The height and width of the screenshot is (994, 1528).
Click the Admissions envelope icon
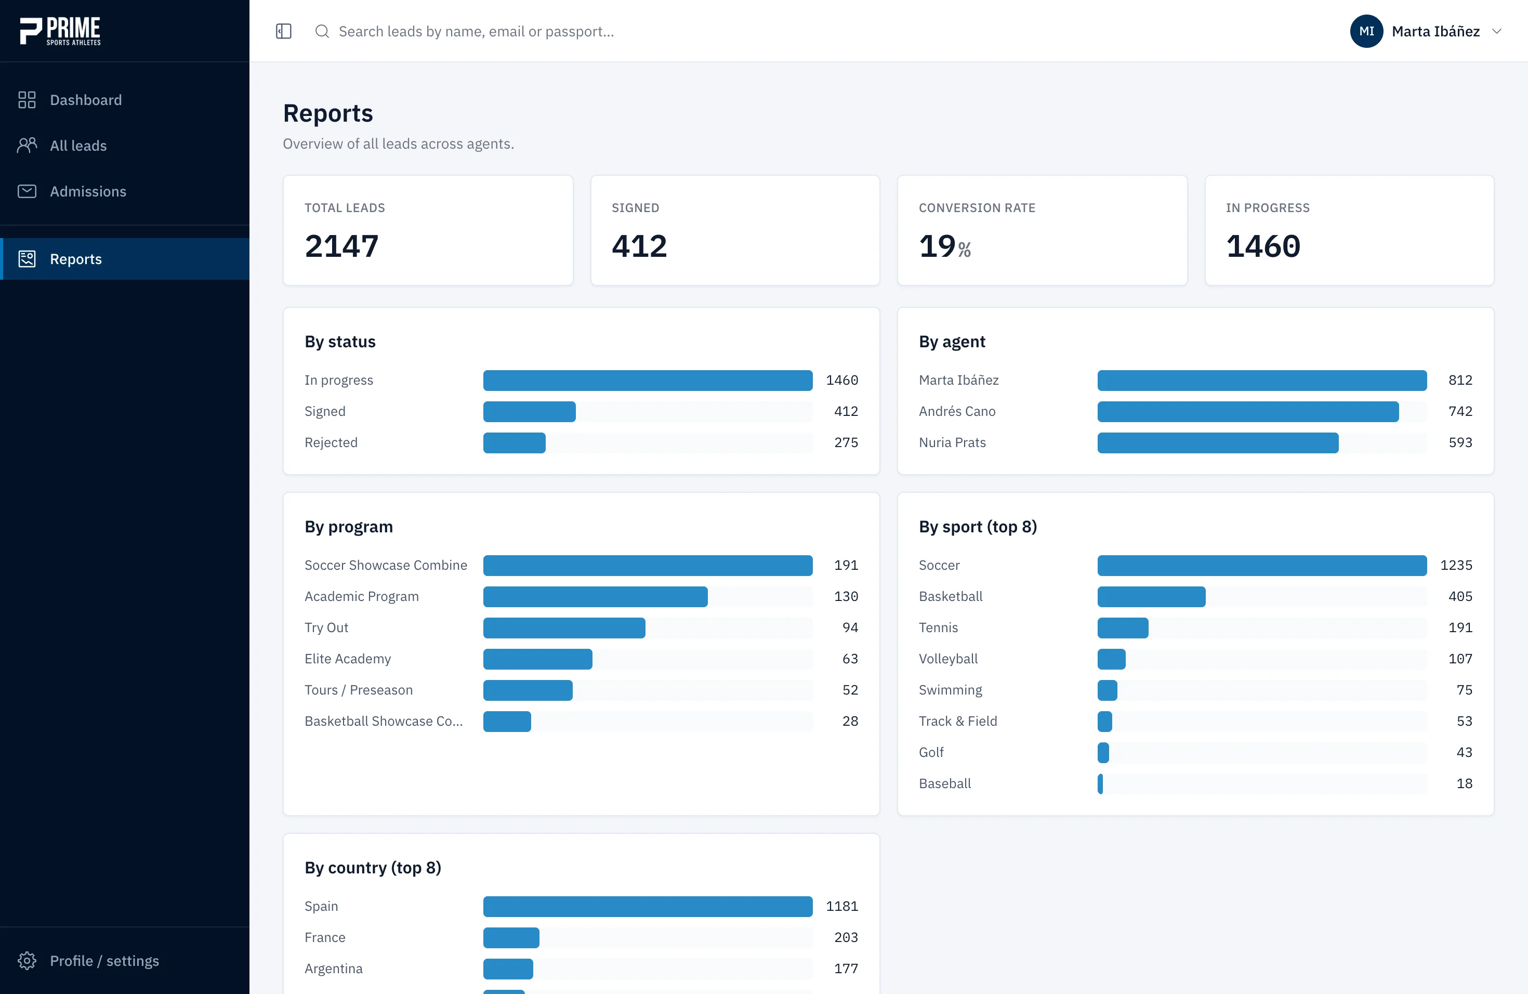click(27, 191)
